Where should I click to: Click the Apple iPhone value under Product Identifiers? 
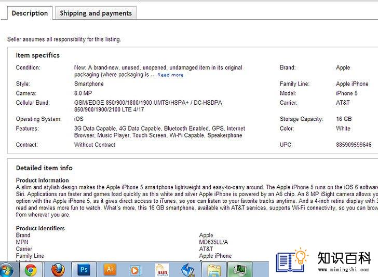(x=215, y=256)
